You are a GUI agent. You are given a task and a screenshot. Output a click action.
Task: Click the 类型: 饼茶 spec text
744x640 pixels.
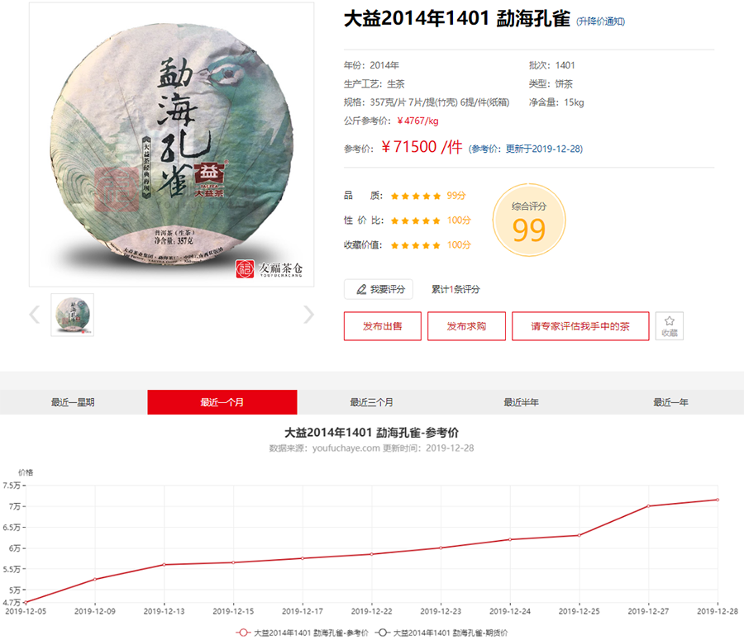click(551, 84)
